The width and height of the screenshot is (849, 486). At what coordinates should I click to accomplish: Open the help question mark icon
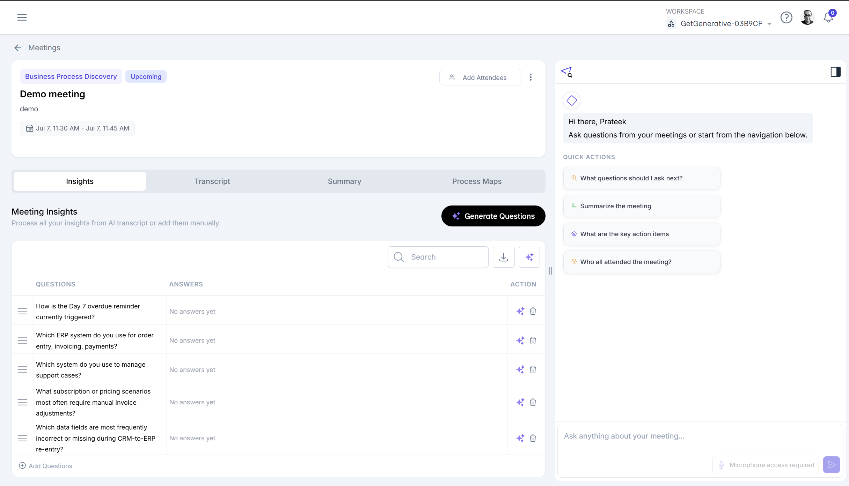point(786,17)
